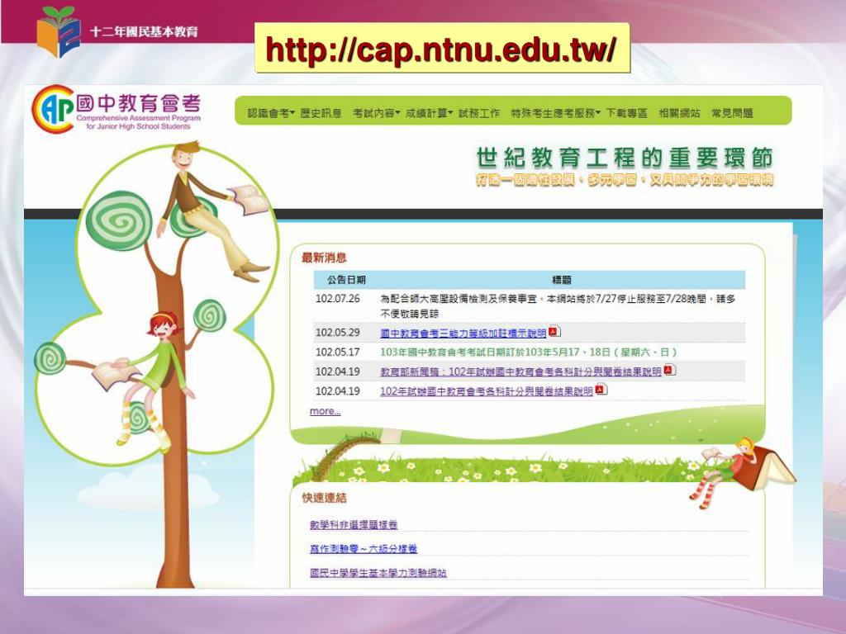846x634 pixels.
Task: Click the 最新消息 section heading
Action: pos(324,258)
